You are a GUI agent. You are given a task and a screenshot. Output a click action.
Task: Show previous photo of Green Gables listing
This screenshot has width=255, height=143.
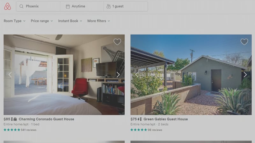click(x=137, y=75)
